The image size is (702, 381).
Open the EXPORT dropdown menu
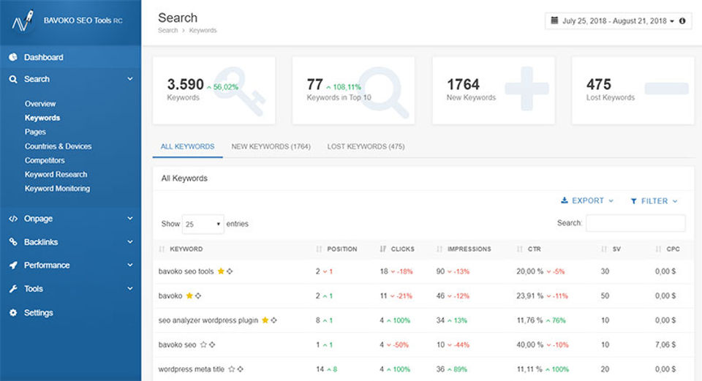coord(587,200)
